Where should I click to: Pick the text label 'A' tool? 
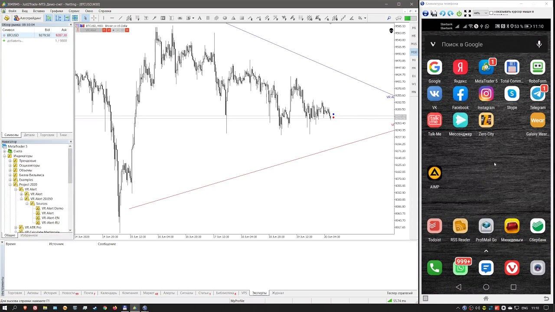point(199,18)
